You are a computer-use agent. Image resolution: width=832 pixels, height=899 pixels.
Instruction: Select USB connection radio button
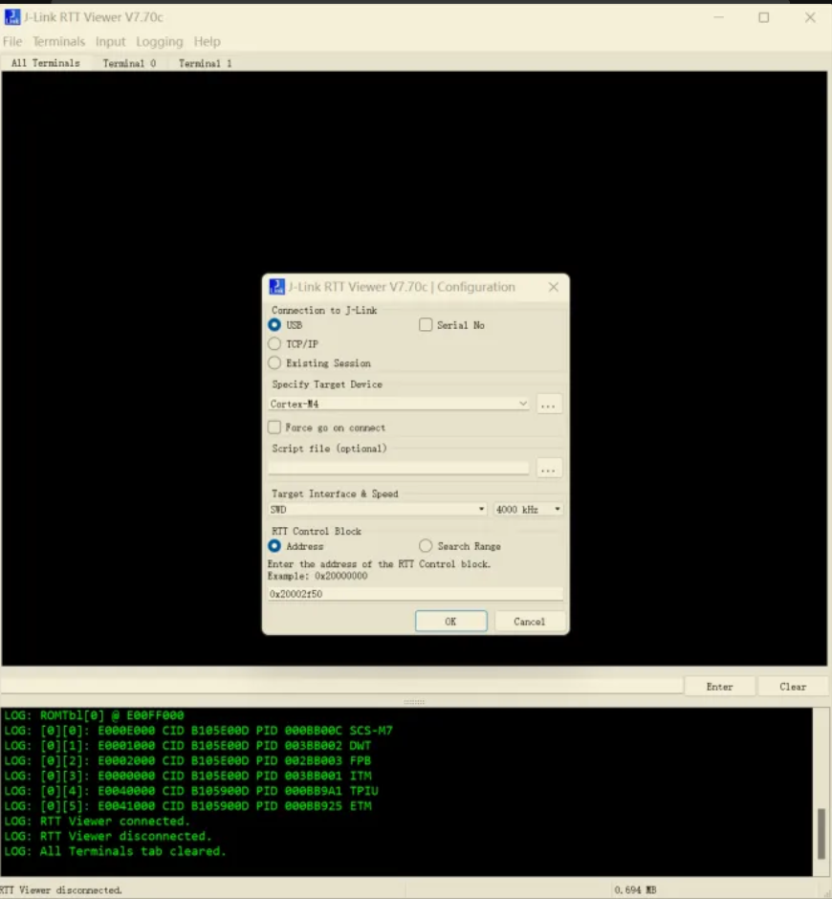[274, 325]
